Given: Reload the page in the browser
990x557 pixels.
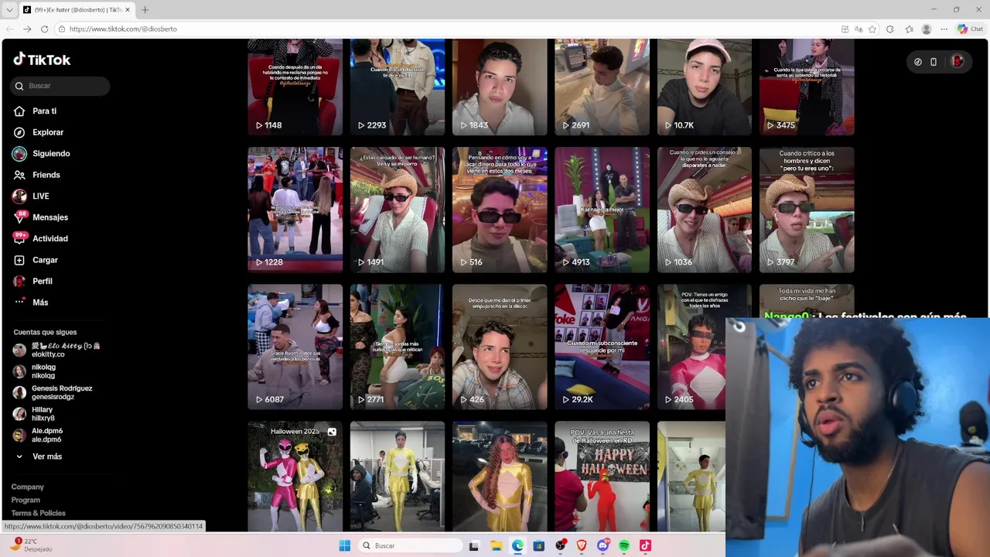Looking at the screenshot, I should (44, 29).
